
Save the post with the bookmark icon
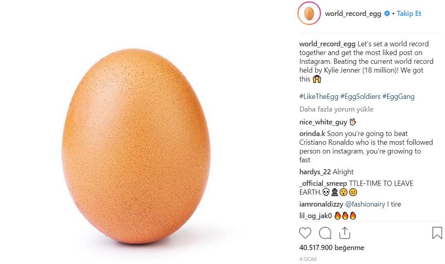(x=437, y=233)
